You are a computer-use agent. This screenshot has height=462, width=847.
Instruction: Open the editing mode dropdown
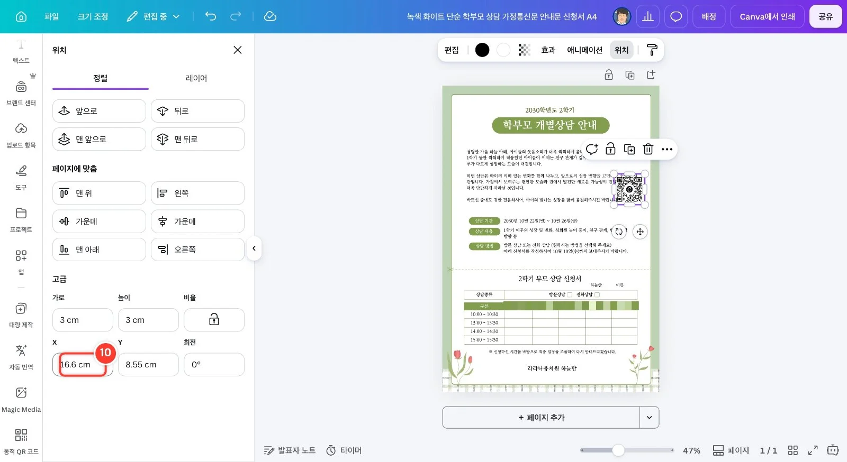click(154, 16)
